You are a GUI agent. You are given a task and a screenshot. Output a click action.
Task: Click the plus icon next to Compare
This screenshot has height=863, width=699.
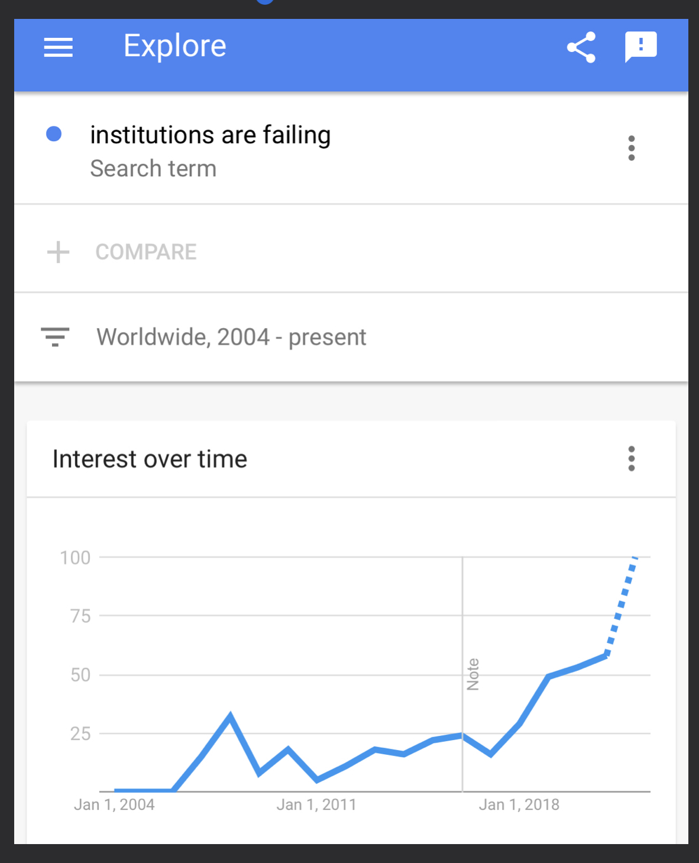(x=58, y=252)
